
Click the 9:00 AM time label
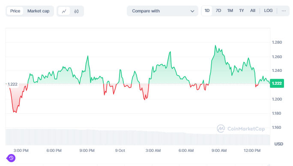point(219,151)
